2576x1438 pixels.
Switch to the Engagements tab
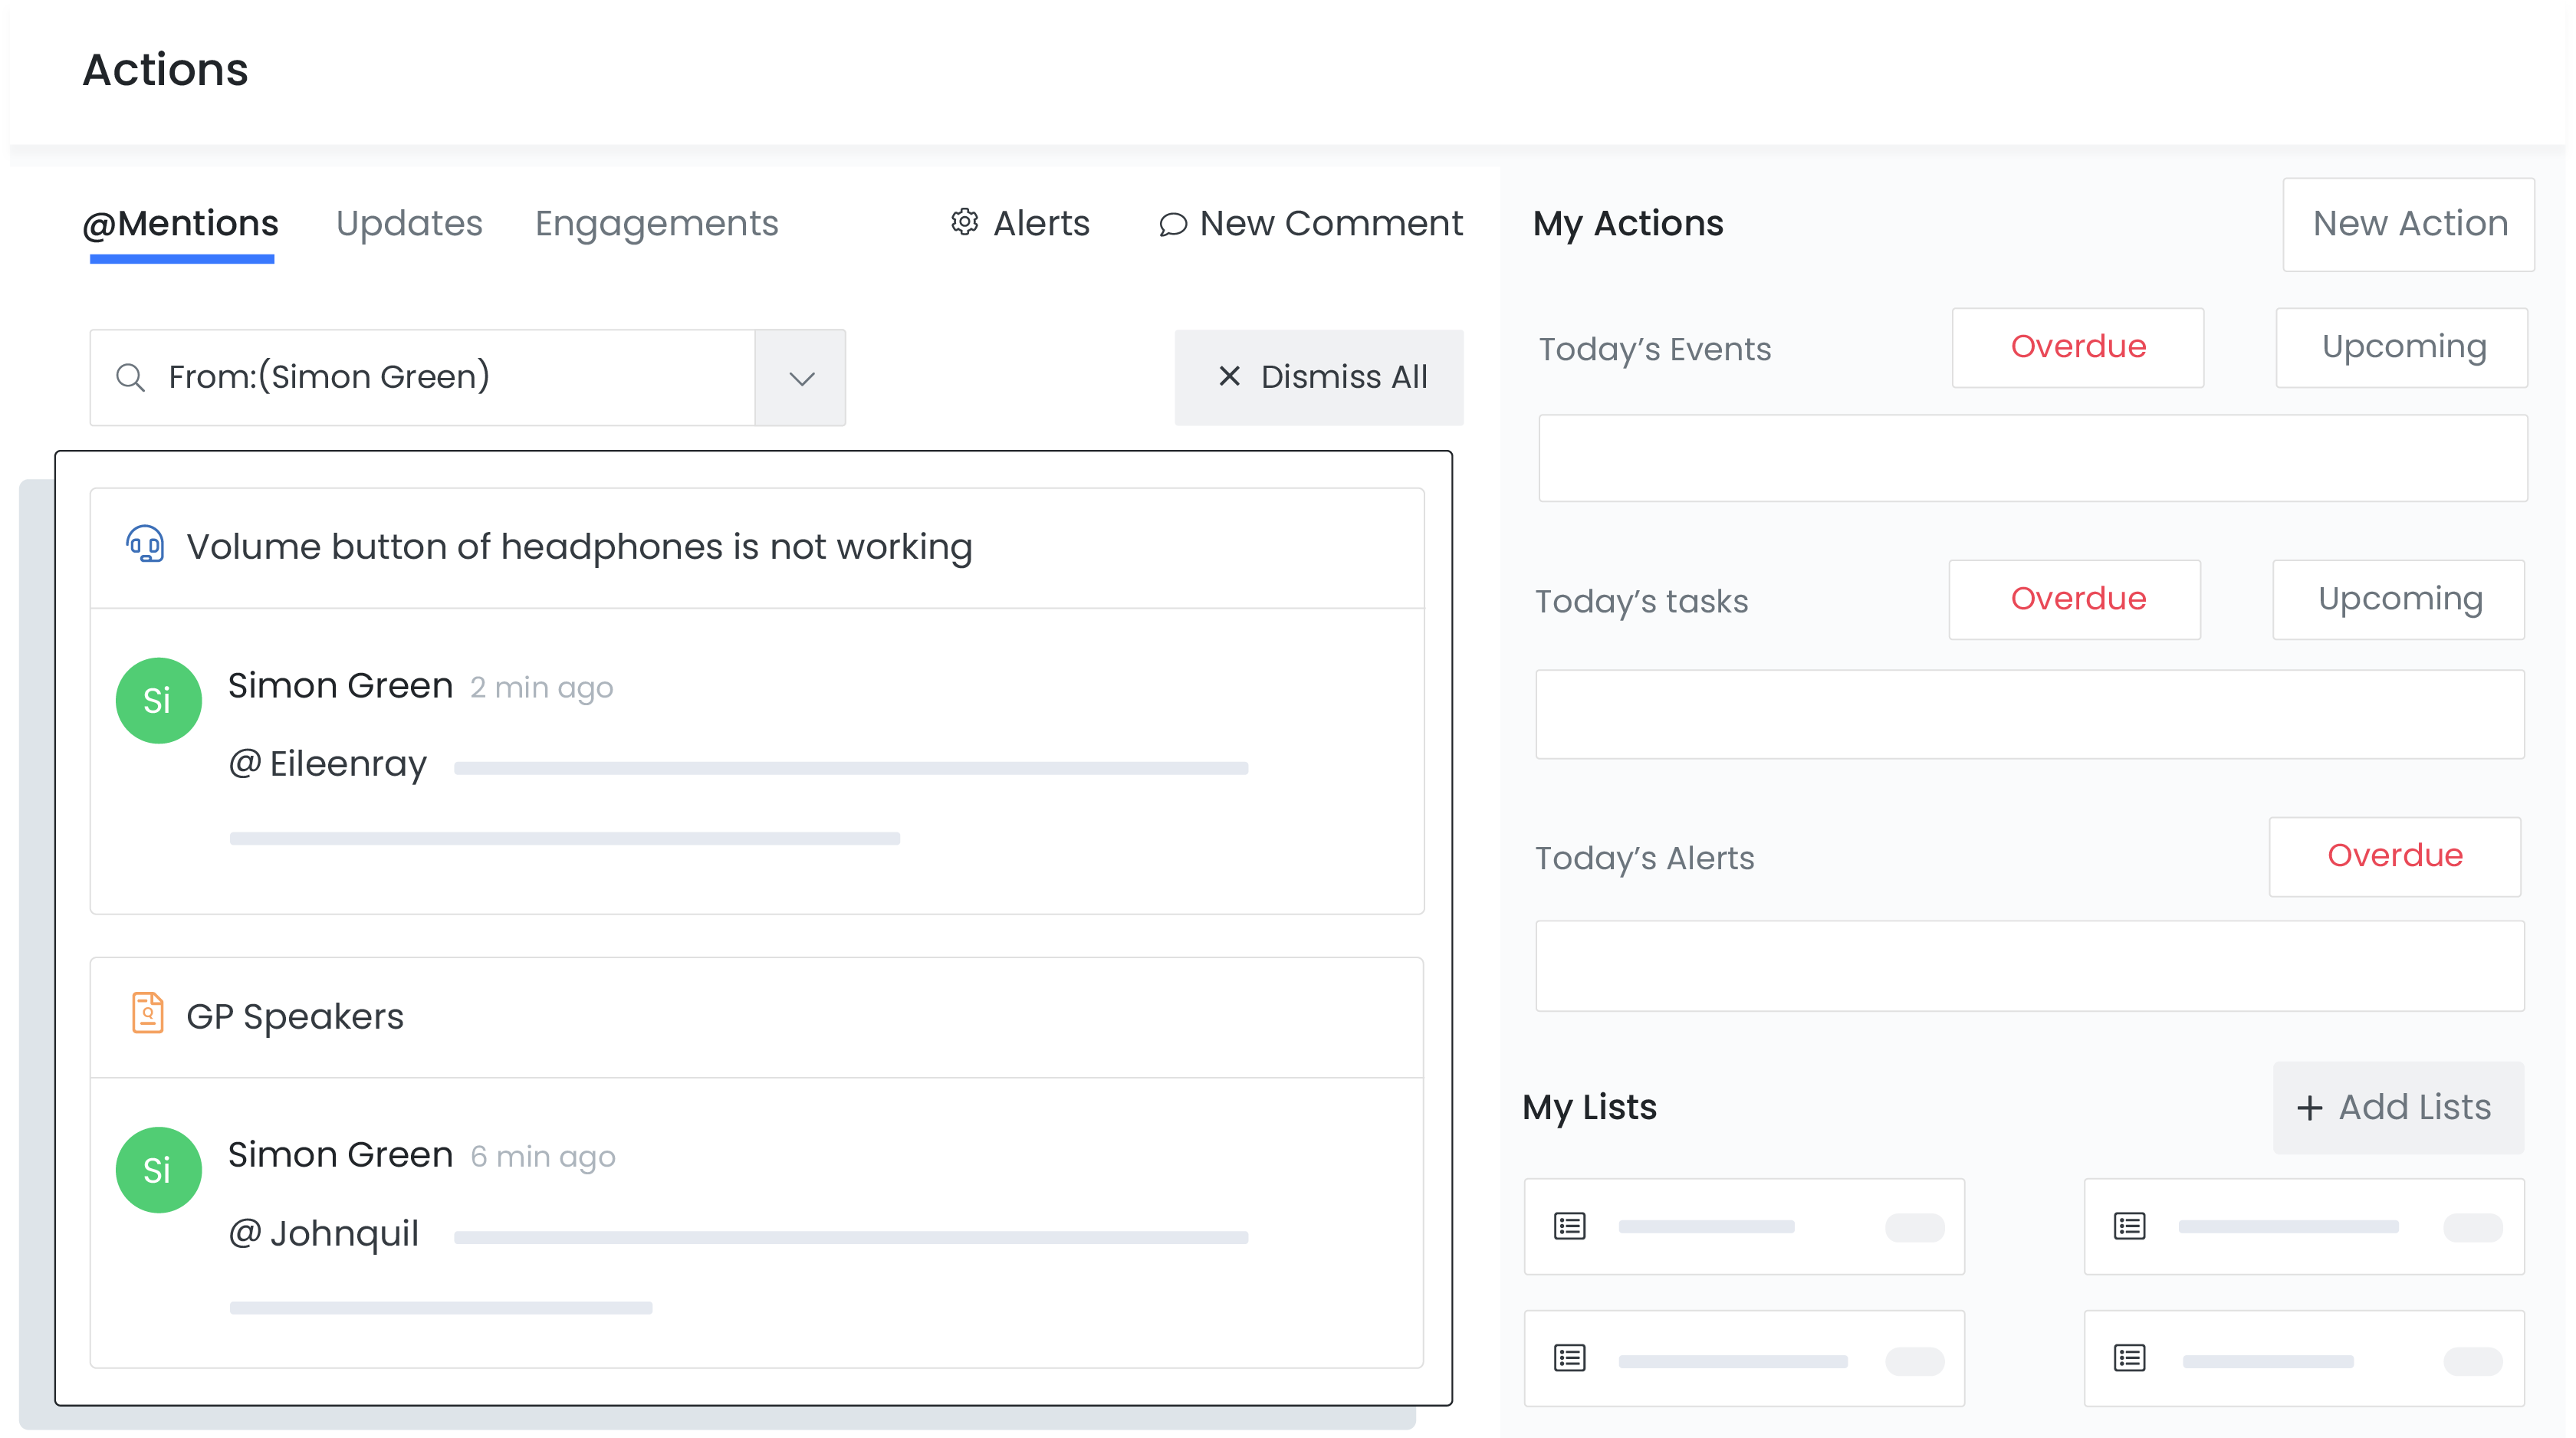[x=656, y=223]
